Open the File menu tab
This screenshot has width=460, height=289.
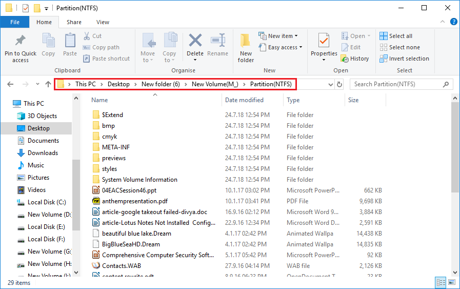coord(15,22)
